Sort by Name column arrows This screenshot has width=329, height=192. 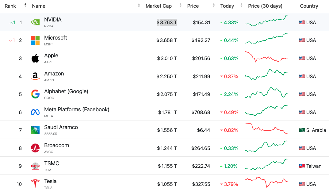click(x=139, y=6)
